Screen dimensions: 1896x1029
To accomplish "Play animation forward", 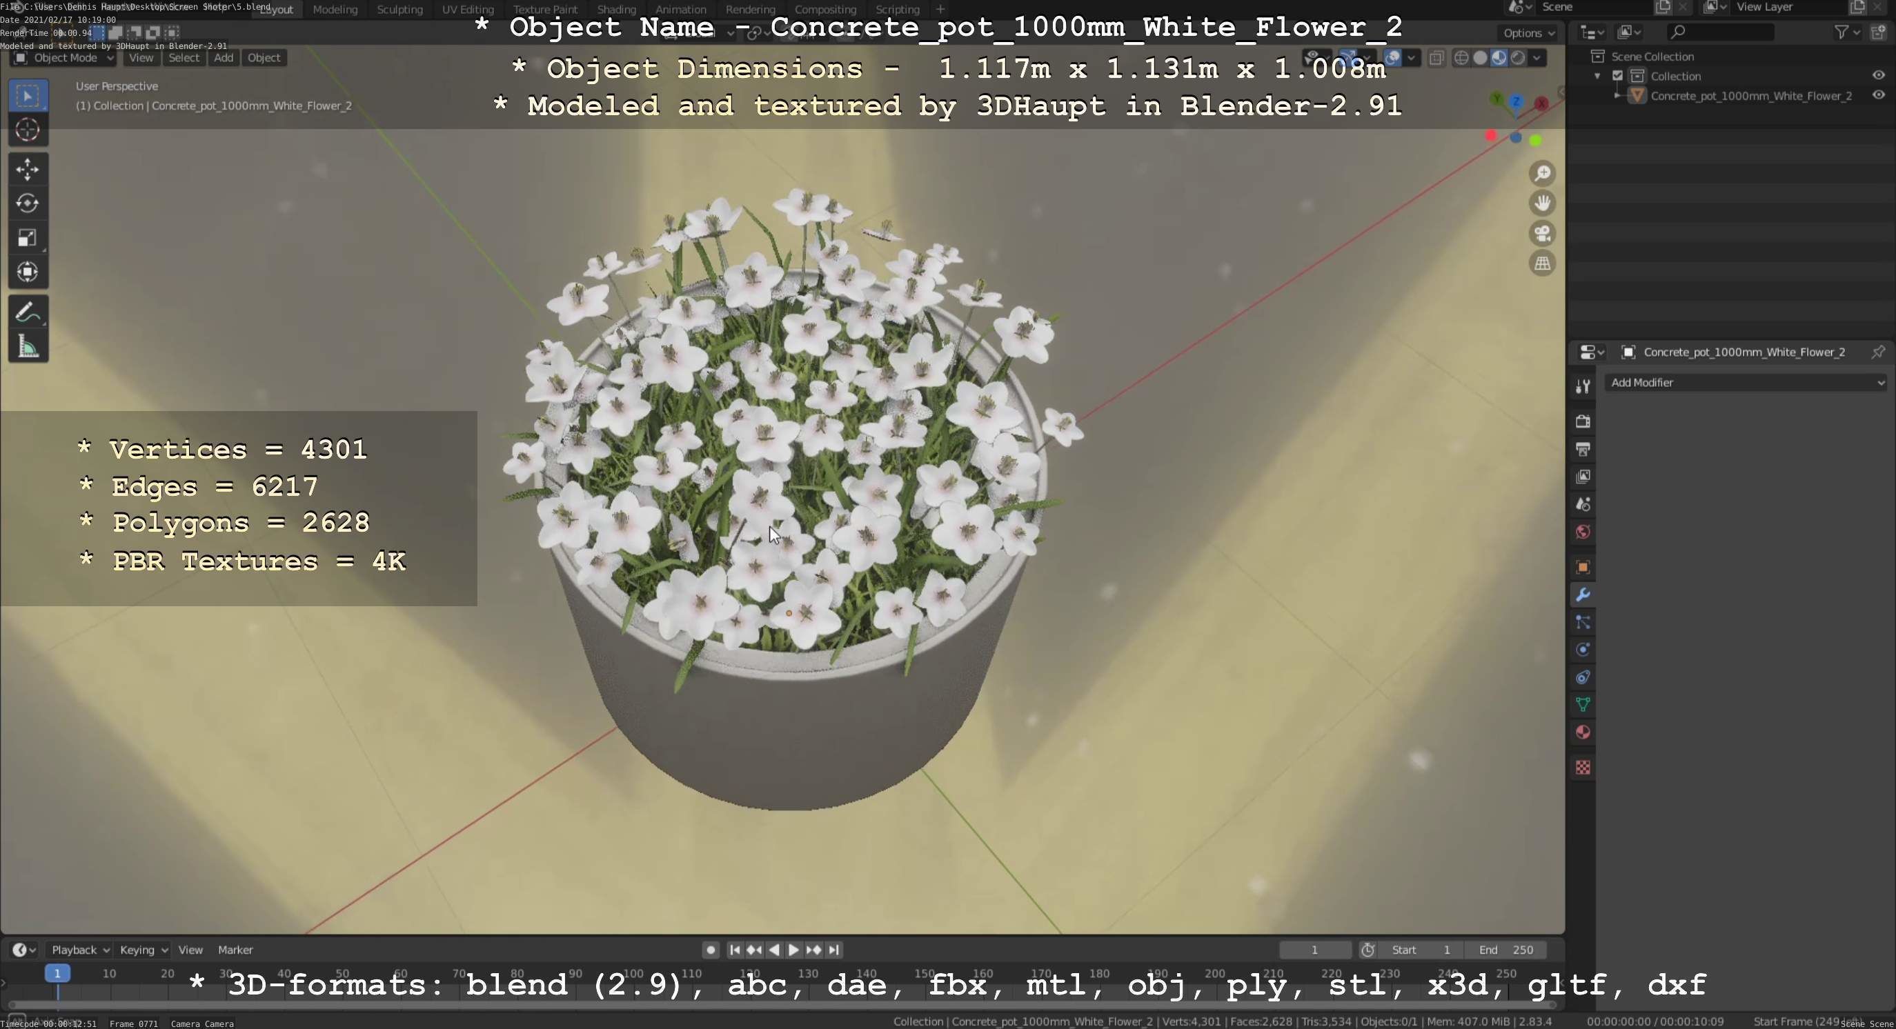I will 793,950.
